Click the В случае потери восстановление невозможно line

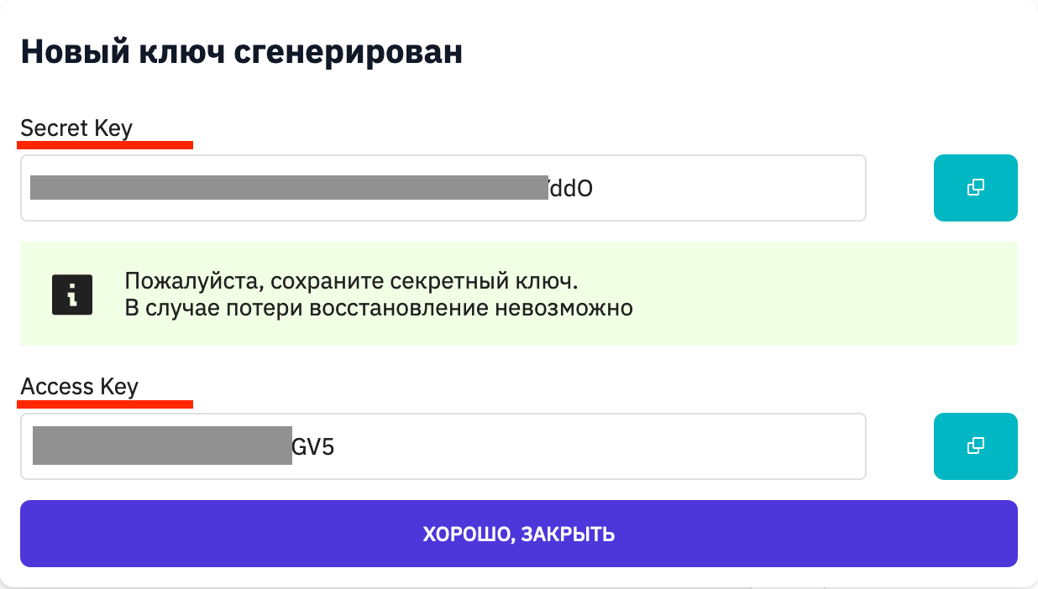(379, 308)
